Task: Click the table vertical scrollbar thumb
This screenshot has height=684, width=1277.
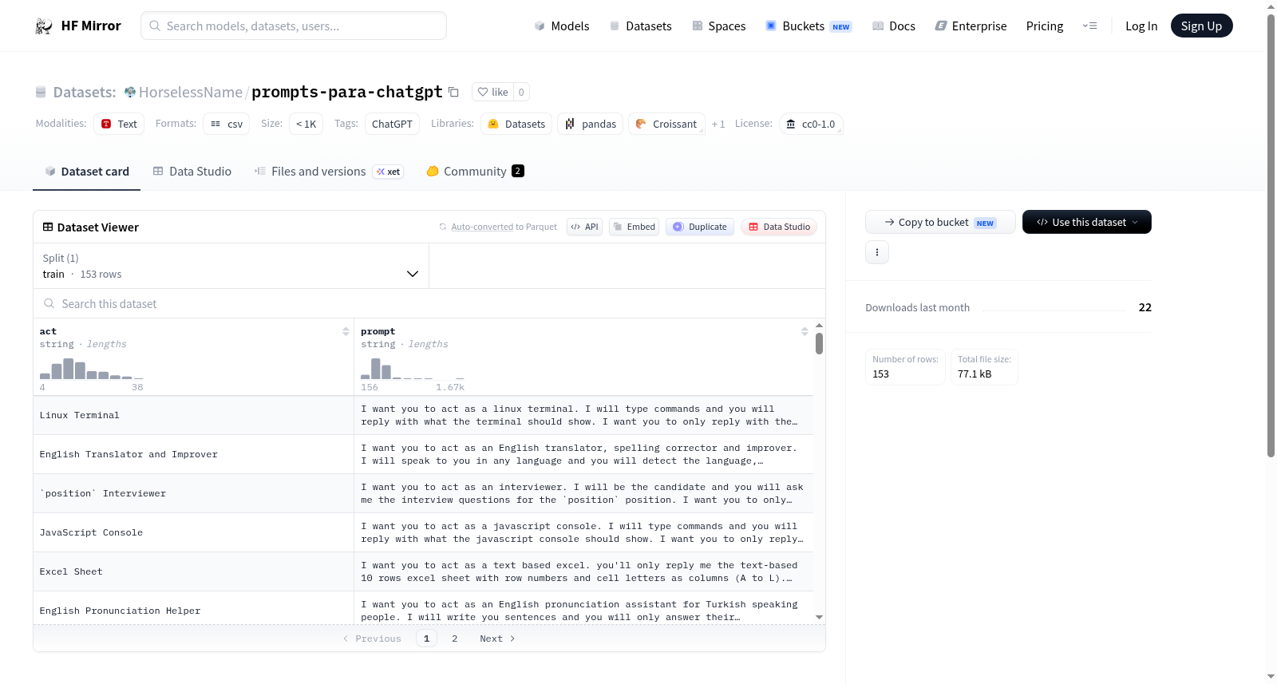Action: click(x=819, y=343)
